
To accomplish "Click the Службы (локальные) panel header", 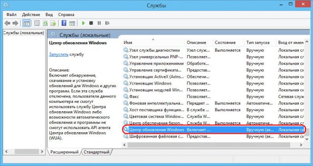I will (x=85, y=35).
